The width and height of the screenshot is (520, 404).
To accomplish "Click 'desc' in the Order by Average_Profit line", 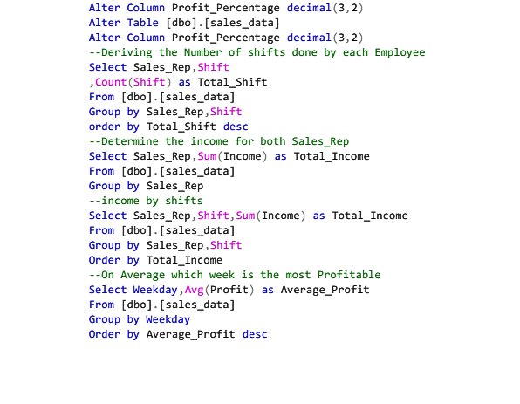I will 255,334.
